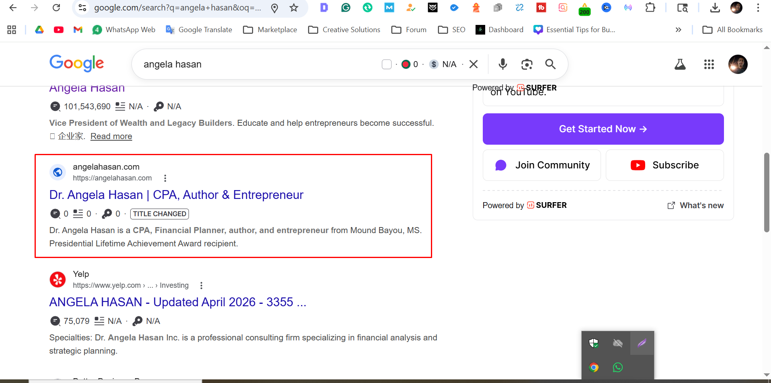This screenshot has width=771, height=383.
Task: Open Google account profile picture
Action: [x=738, y=64]
